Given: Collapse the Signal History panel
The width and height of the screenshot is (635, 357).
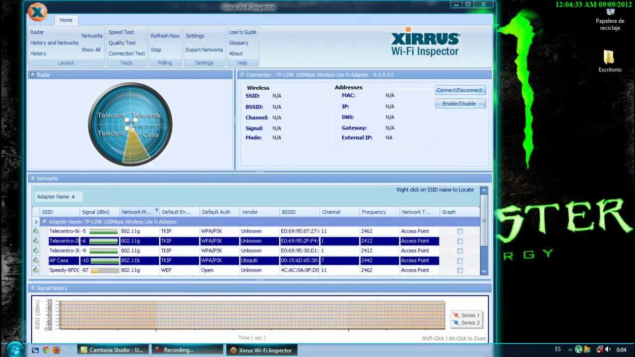Looking at the screenshot, I should pos(33,288).
